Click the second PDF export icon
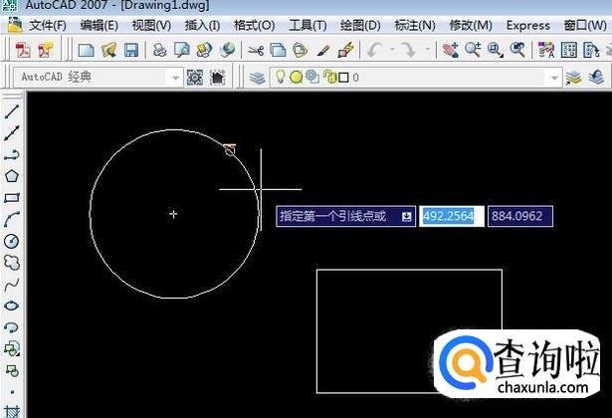Image resolution: width=612 pixels, height=418 pixels. point(45,50)
